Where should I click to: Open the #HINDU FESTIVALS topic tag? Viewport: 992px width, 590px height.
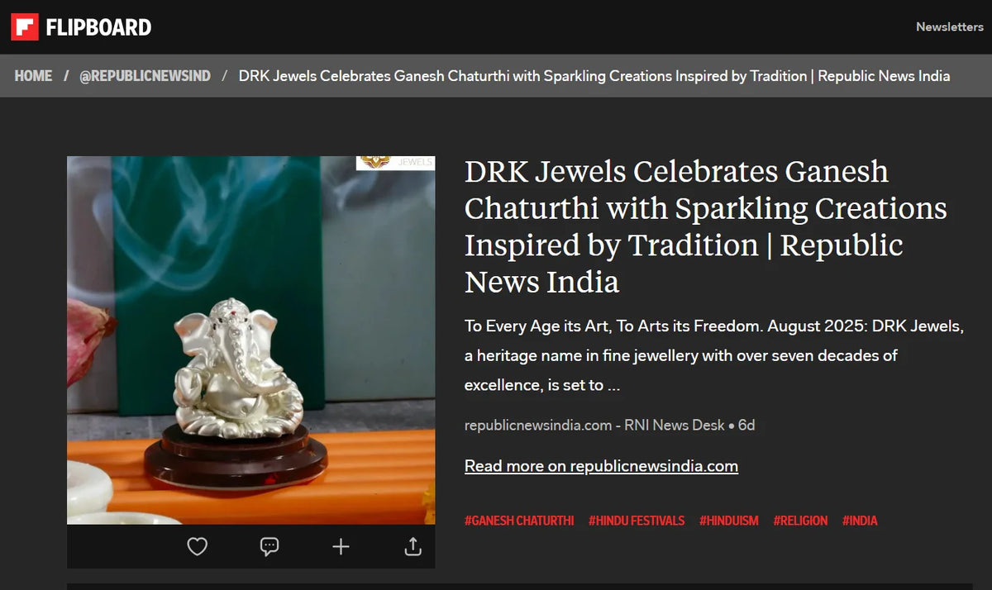click(x=637, y=521)
